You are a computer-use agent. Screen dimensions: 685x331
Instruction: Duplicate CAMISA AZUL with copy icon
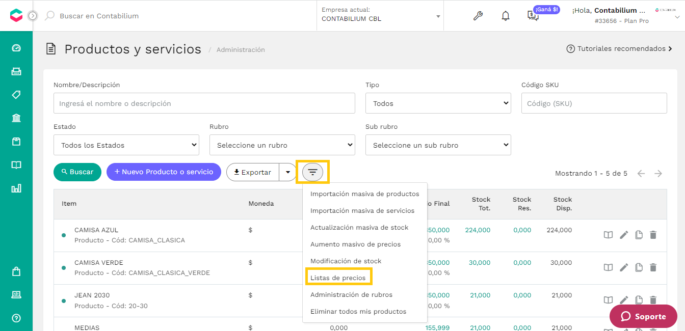[639, 235]
